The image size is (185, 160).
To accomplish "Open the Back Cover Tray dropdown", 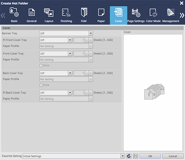I will [x=56, y=73].
